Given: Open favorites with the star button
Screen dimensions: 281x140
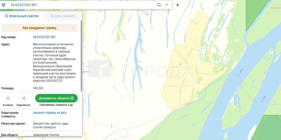Looking at the screenshot, I should [177, 5].
